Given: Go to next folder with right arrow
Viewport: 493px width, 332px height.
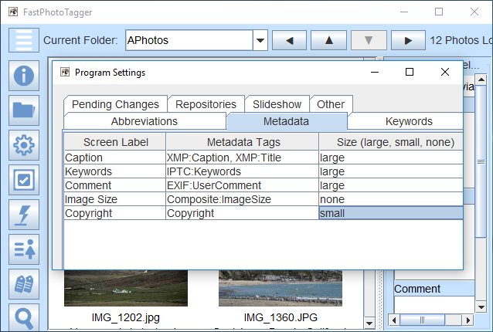Looking at the screenshot, I should click(408, 40).
